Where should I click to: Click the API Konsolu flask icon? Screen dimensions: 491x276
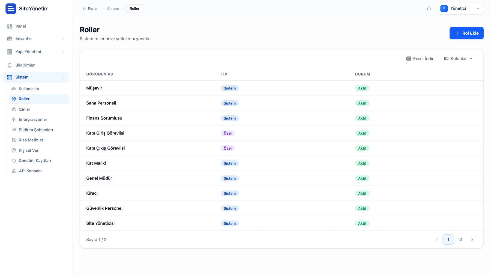click(x=14, y=171)
